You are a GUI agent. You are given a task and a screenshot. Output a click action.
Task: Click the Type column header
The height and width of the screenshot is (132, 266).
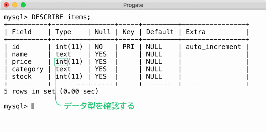coord(63,32)
